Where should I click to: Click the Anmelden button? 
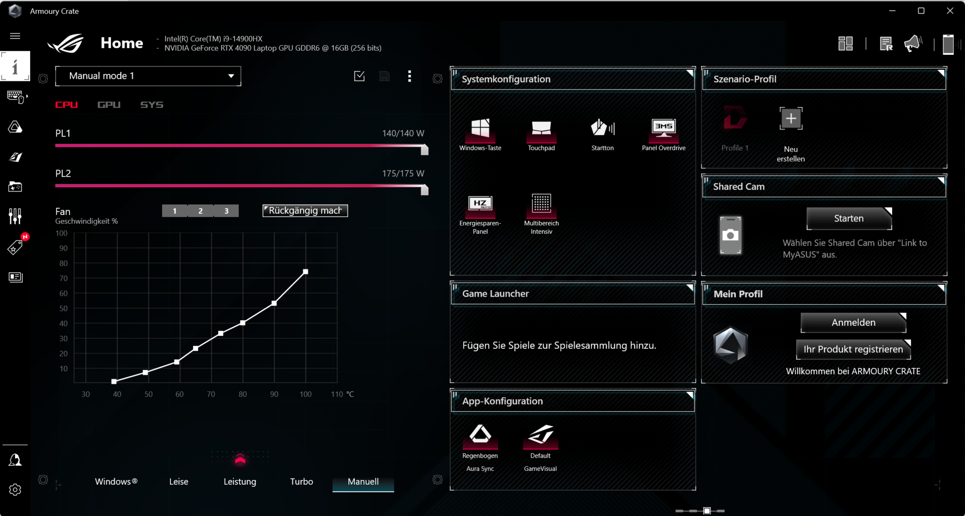pos(853,323)
